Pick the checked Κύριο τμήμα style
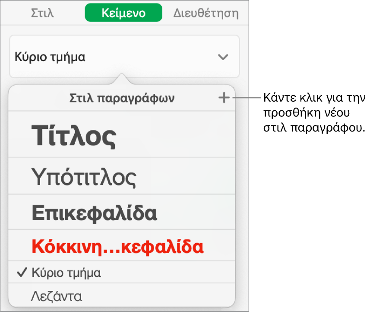 coord(122,272)
